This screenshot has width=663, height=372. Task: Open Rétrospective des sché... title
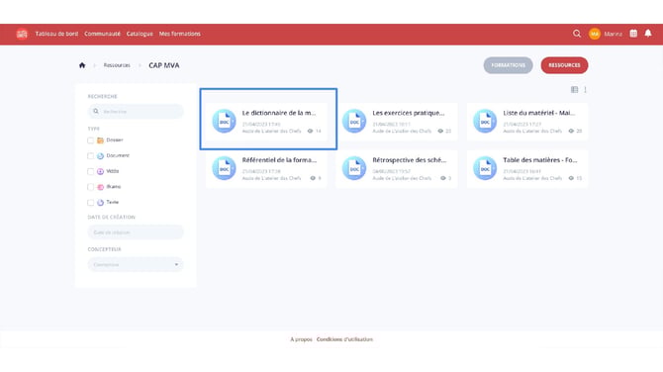pos(410,160)
